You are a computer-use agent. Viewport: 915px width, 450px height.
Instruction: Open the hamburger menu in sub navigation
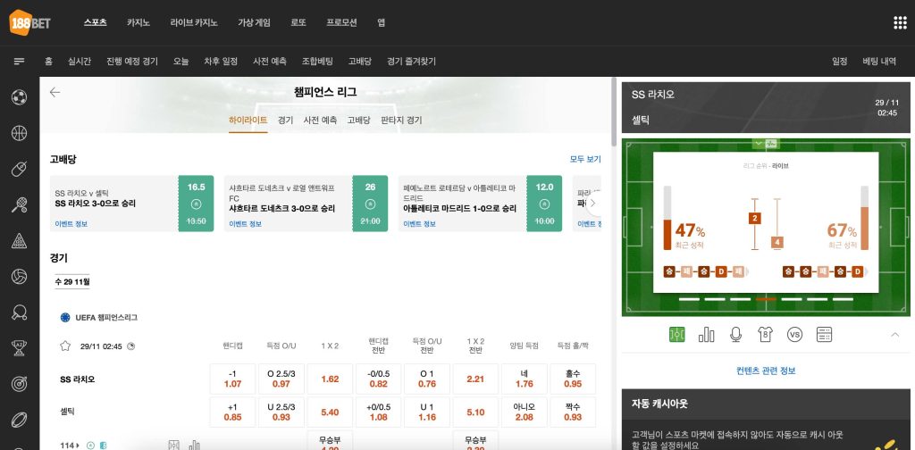(20, 62)
